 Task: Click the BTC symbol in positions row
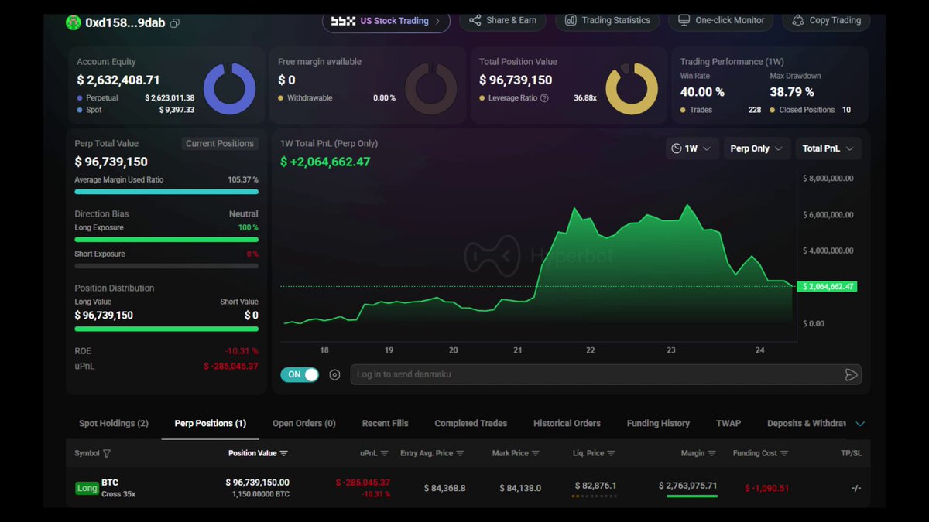(110, 483)
